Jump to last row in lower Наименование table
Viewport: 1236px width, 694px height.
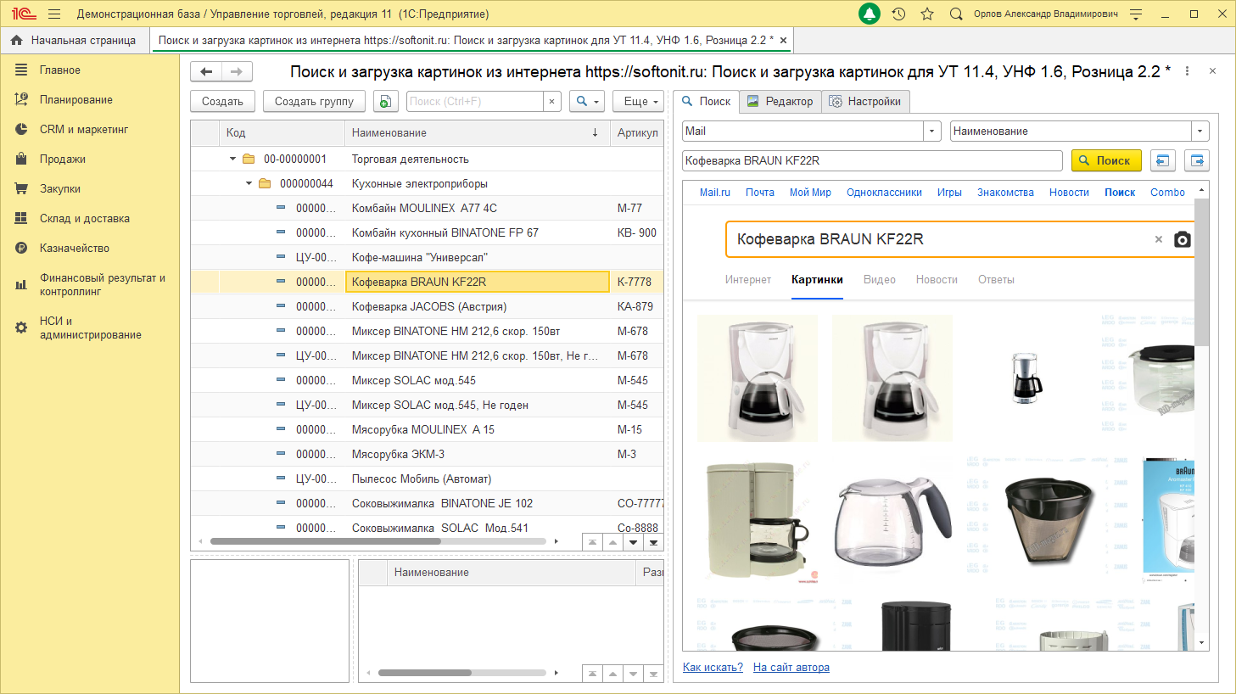pyautogui.click(x=653, y=674)
